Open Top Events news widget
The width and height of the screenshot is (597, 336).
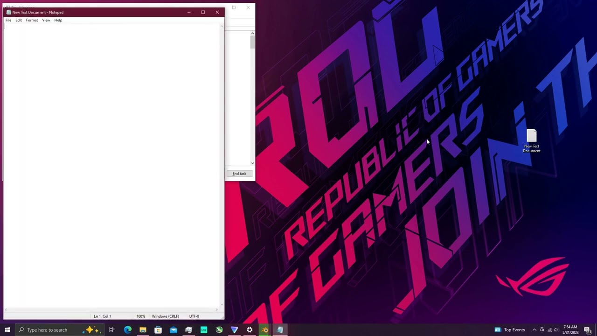(510, 330)
